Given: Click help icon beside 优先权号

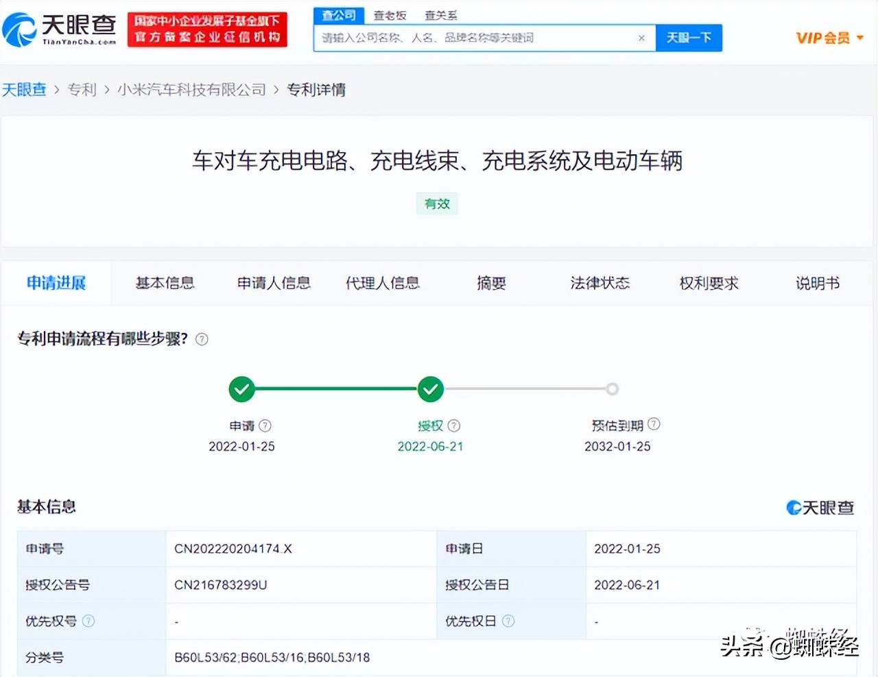Looking at the screenshot, I should [88, 621].
